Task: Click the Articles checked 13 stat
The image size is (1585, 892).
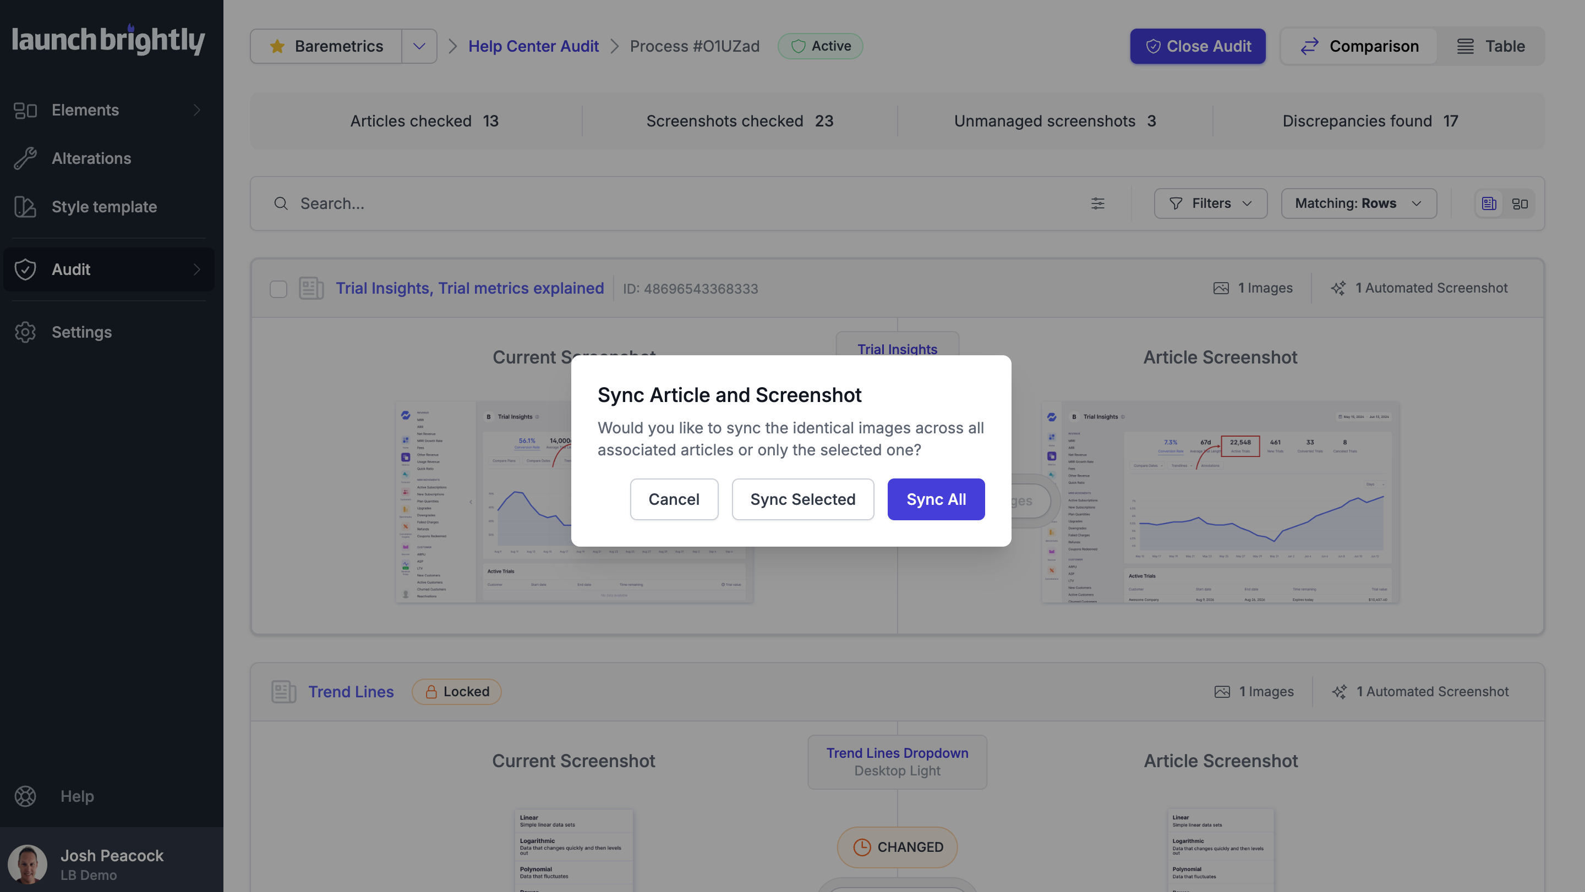Action: coord(424,121)
